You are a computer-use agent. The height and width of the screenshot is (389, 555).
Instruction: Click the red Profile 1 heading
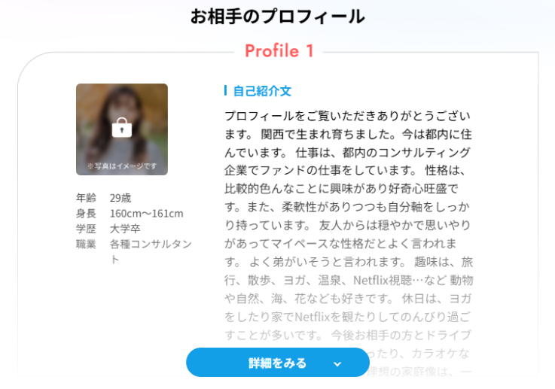coord(279,51)
